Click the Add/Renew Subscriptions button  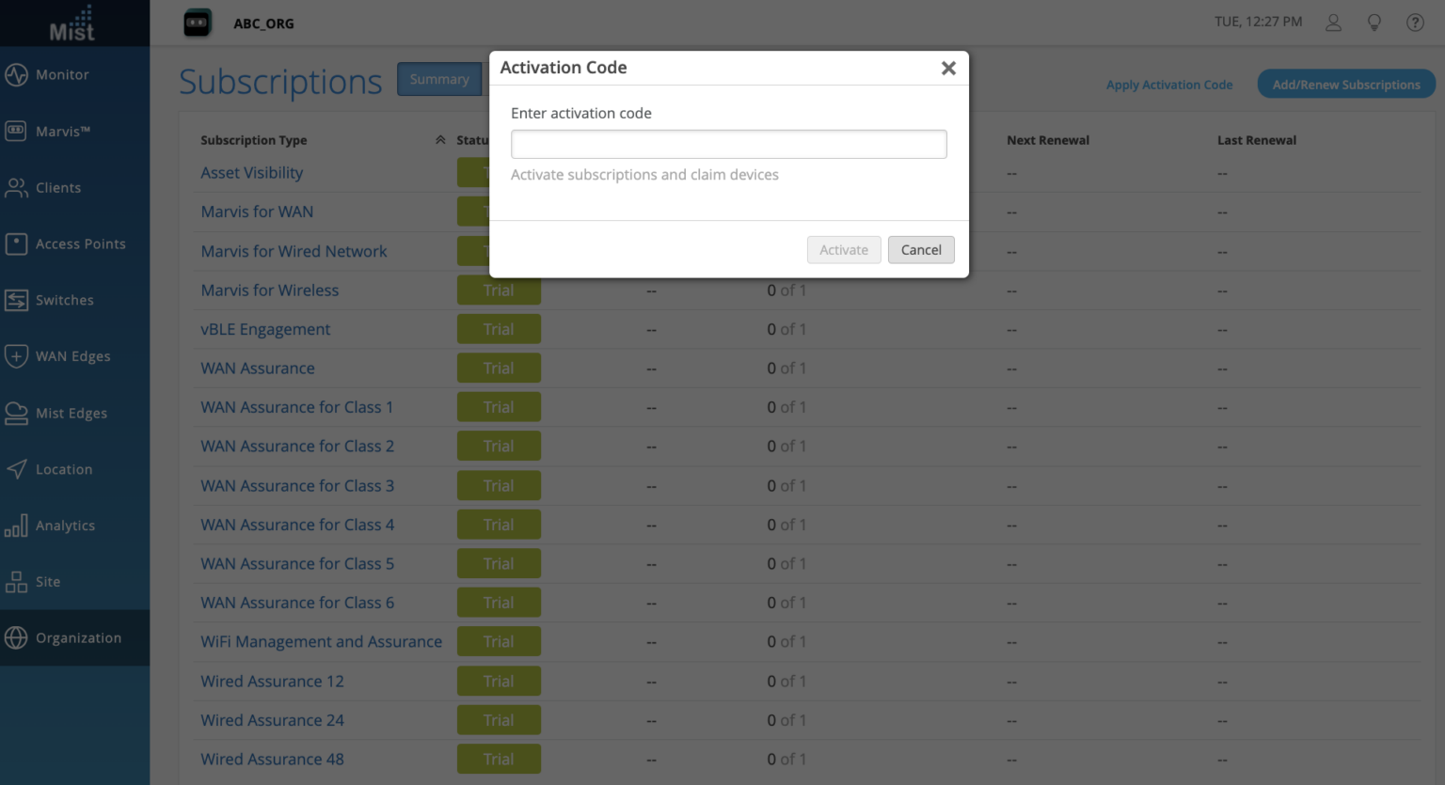[x=1345, y=85]
